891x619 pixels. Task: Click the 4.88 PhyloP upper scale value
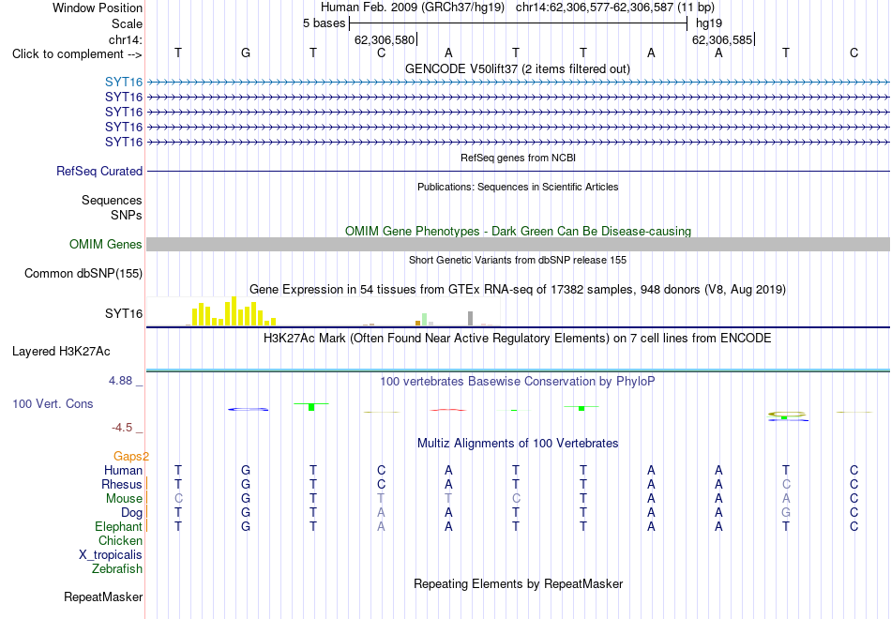(121, 381)
